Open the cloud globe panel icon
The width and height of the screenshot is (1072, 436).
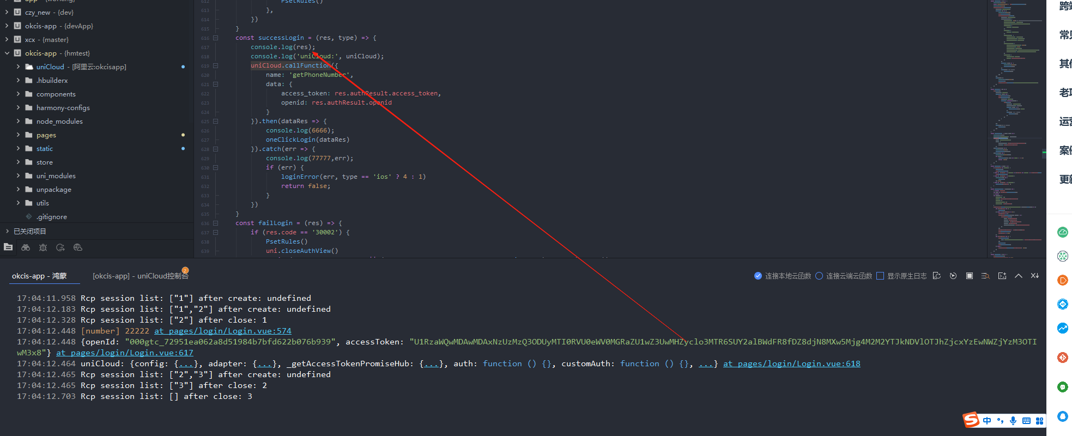pyautogui.click(x=78, y=247)
